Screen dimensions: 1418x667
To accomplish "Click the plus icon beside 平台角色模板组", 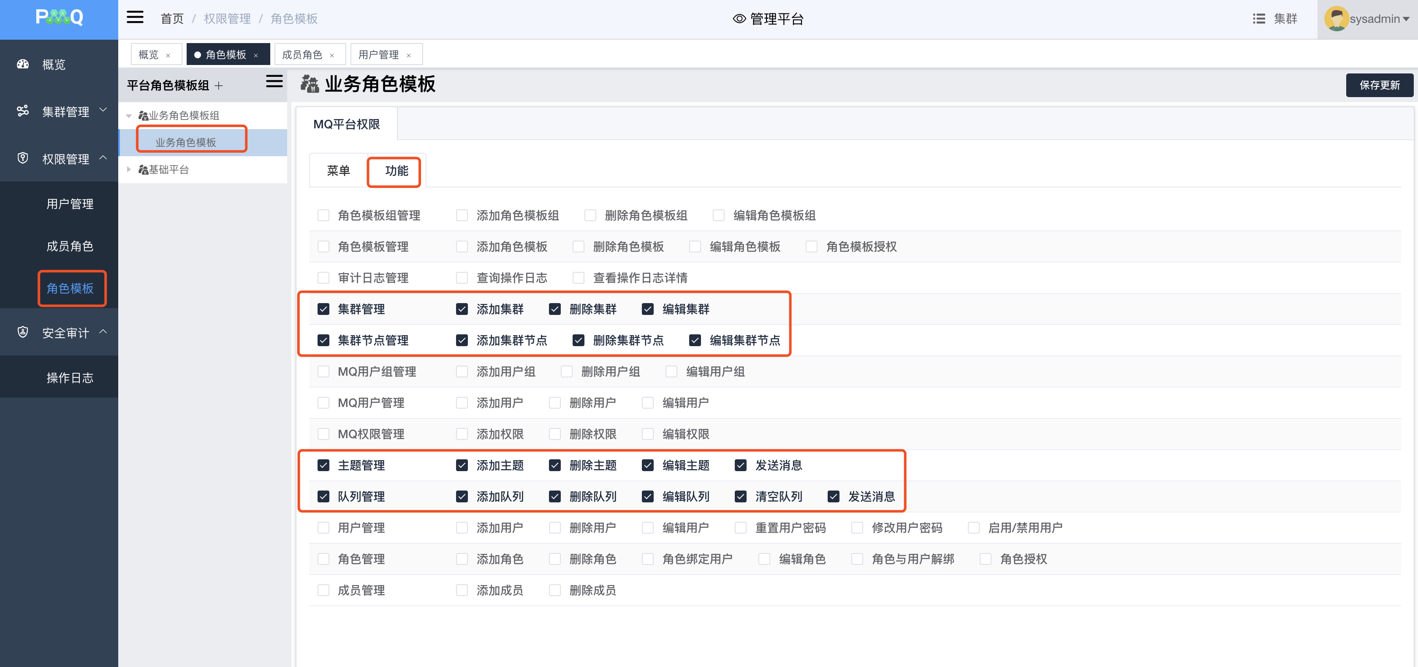I will [219, 86].
